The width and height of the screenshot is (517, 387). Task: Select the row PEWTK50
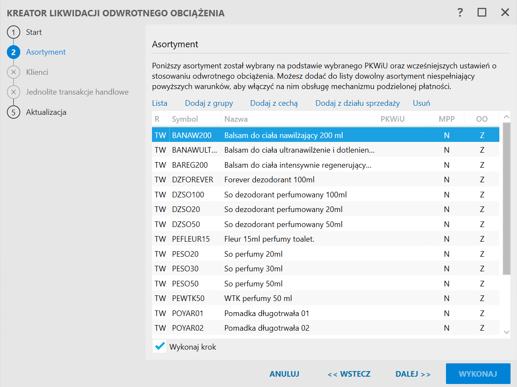pos(325,298)
